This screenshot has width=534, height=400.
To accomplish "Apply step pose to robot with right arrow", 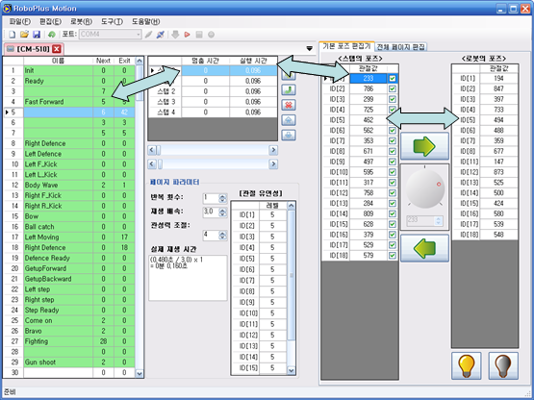I will tap(424, 146).
